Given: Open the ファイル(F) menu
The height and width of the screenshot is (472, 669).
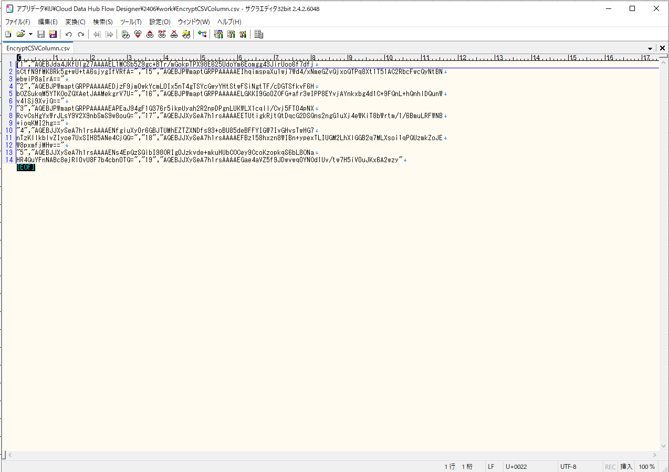Looking at the screenshot, I should pos(17,22).
